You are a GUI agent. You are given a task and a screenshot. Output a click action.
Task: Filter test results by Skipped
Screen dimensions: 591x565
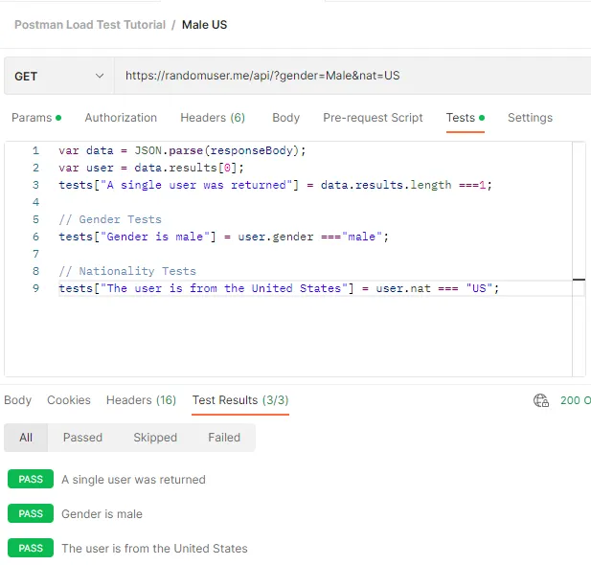155,438
